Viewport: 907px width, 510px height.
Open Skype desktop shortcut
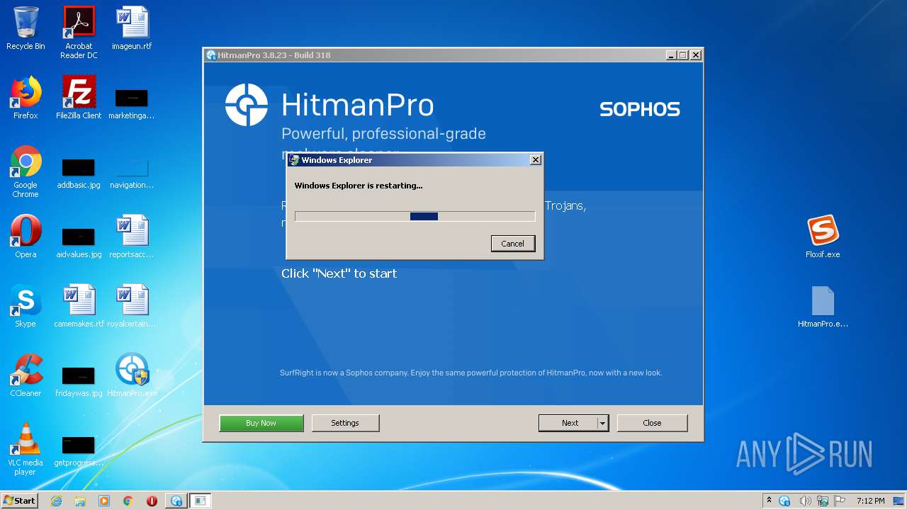26,306
